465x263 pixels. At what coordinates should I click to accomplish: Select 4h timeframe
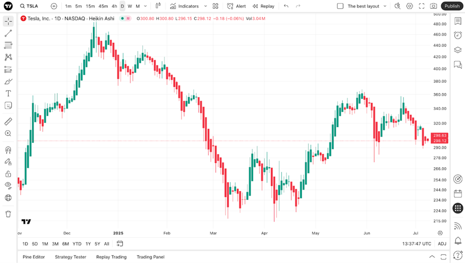(x=114, y=6)
